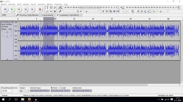Image resolution: width=183 pixels, height=102 pixels.
Task: Choose the Draw pencil tool
Action: point(55,8)
